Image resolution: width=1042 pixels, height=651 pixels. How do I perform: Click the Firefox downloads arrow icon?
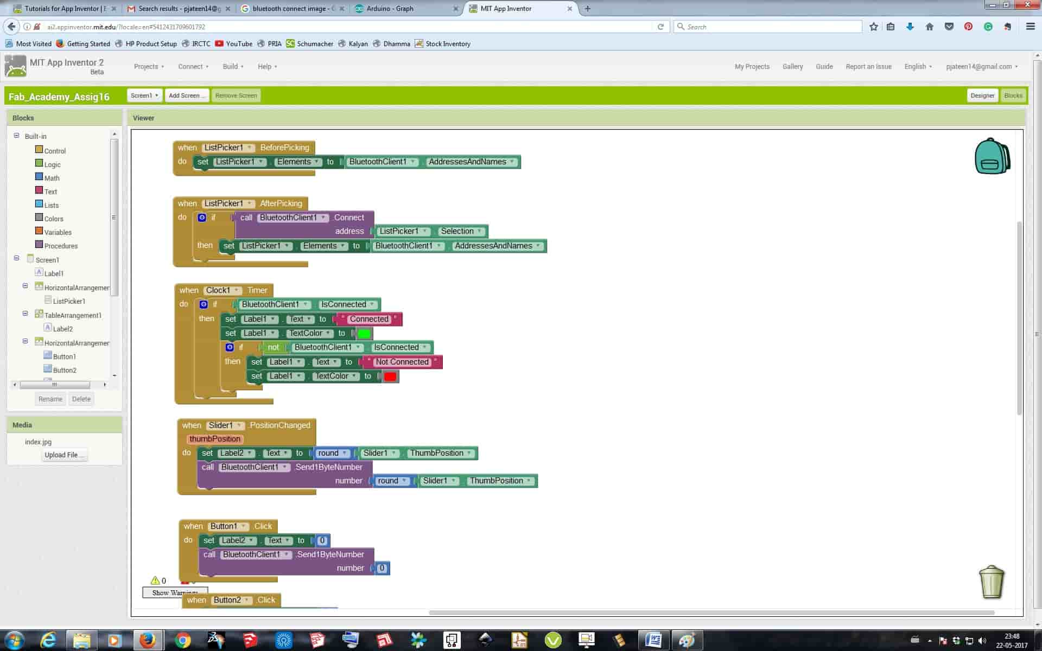[x=910, y=27]
